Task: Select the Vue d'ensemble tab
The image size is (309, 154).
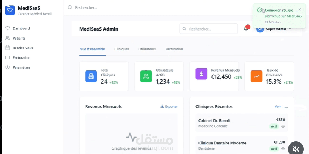Action: [92, 49]
